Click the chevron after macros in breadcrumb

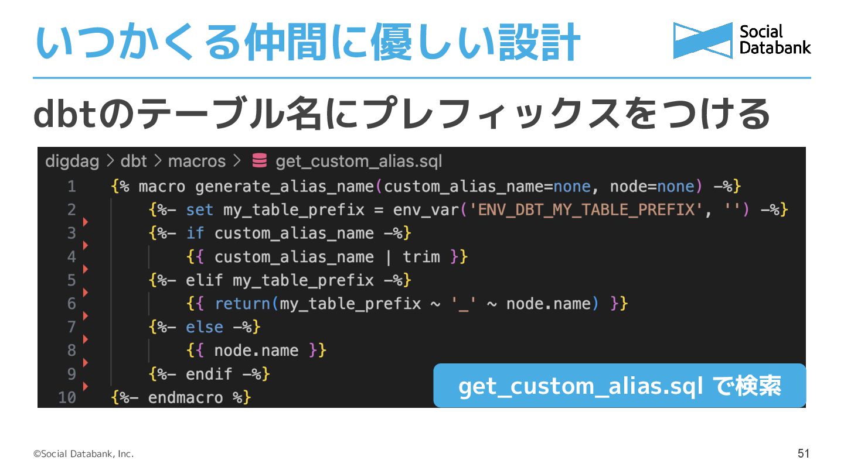237,161
